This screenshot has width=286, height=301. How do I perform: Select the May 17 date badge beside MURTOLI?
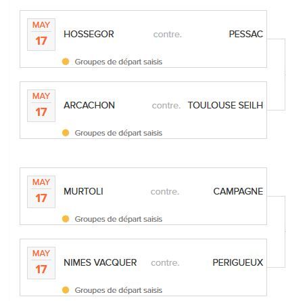point(41,192)
